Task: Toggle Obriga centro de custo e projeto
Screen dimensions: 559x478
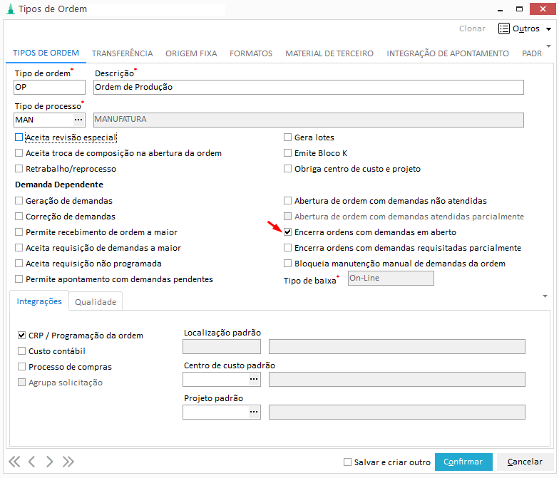Action: [x=288, y=169]
